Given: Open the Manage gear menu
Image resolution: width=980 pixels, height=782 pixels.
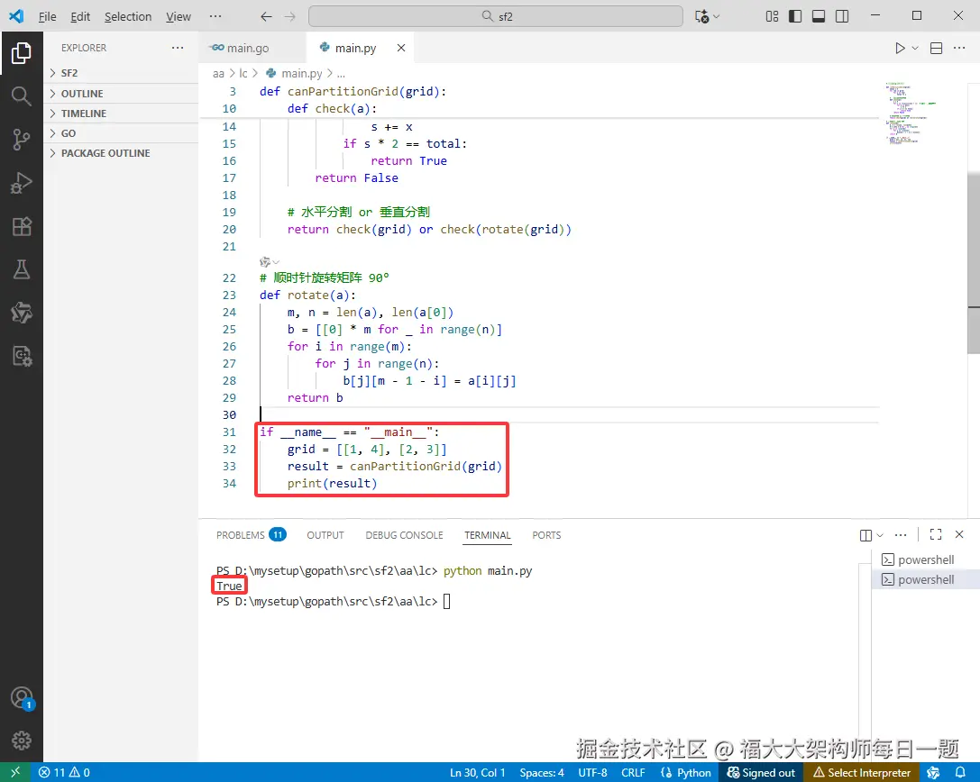Looking at the screenshot, I should click(x=22, y=741).
